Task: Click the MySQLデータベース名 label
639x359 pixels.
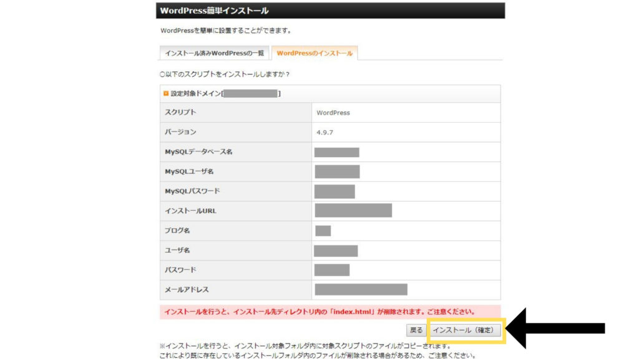Action: coord(198,152)
